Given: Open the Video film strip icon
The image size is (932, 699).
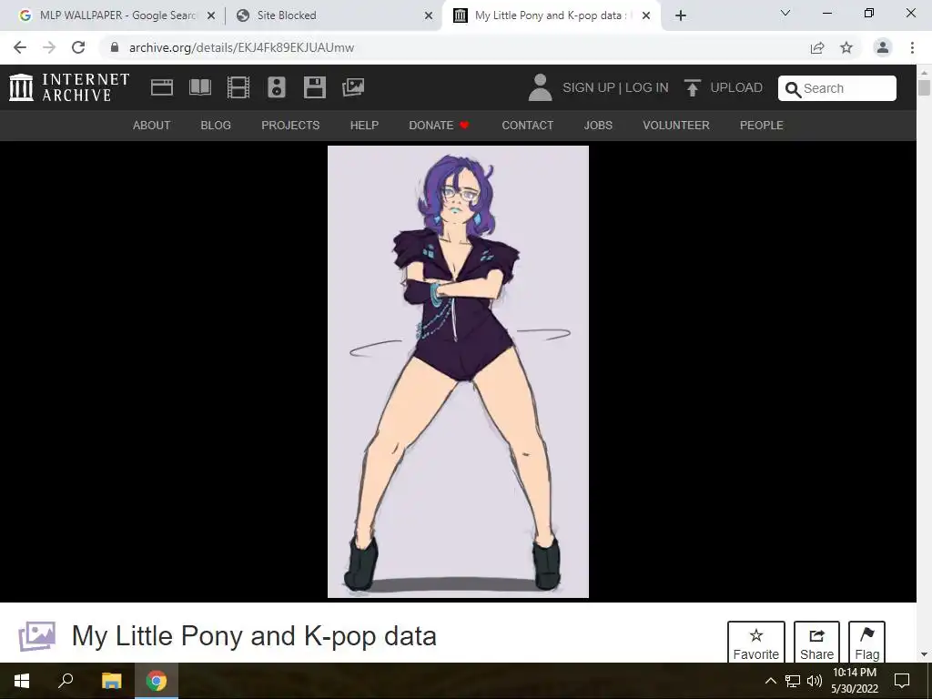Looking at the screenshot, I should [238, 87].
